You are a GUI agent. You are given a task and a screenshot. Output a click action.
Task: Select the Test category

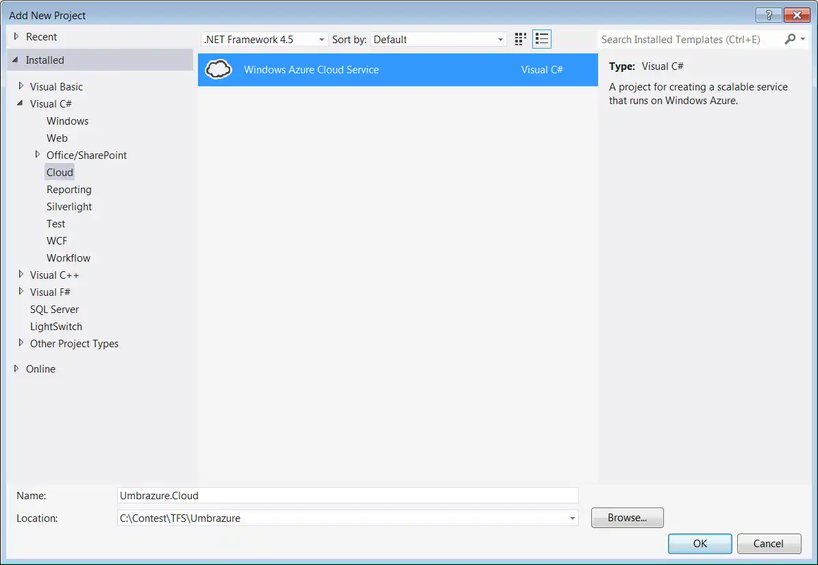(x=55, y=224)
